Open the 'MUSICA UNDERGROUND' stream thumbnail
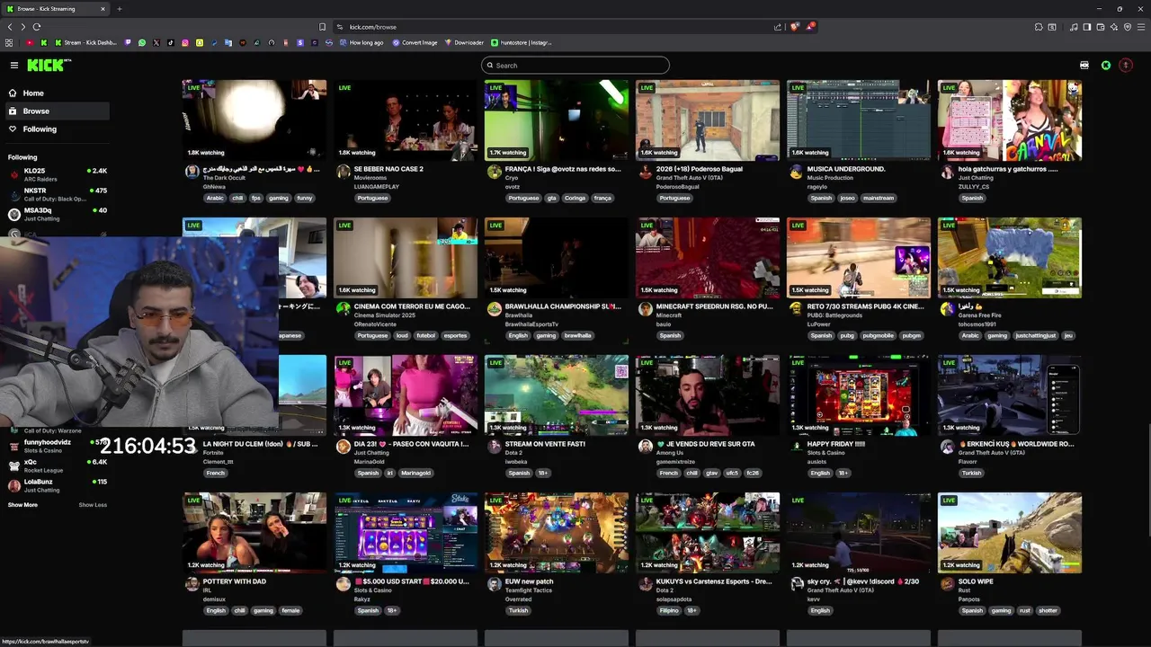 coord(859,120)
